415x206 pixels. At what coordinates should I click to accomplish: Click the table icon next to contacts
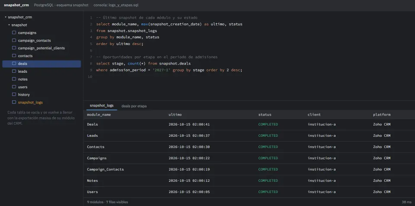[x=14, y=56]
